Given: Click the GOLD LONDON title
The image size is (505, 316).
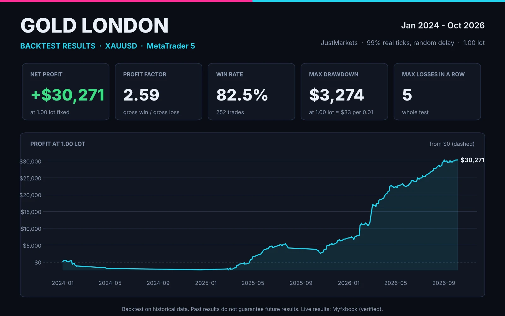Looking at the screenshot, I should 94,26.
